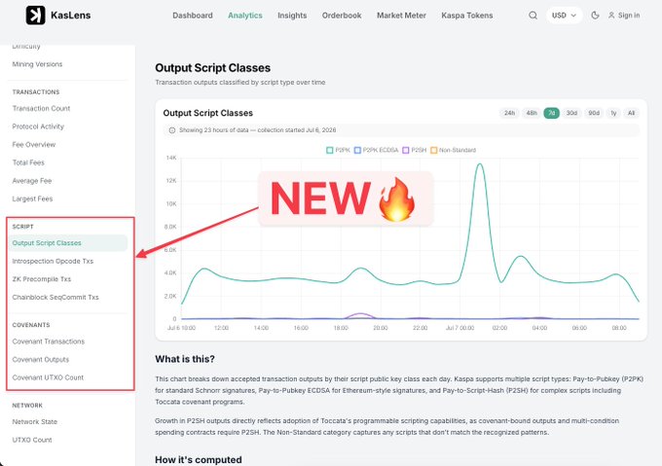This screenshot has height=466, width=662.
Task: Click the chart card title 'Output Script Classes'
Action: click(207, 113)
